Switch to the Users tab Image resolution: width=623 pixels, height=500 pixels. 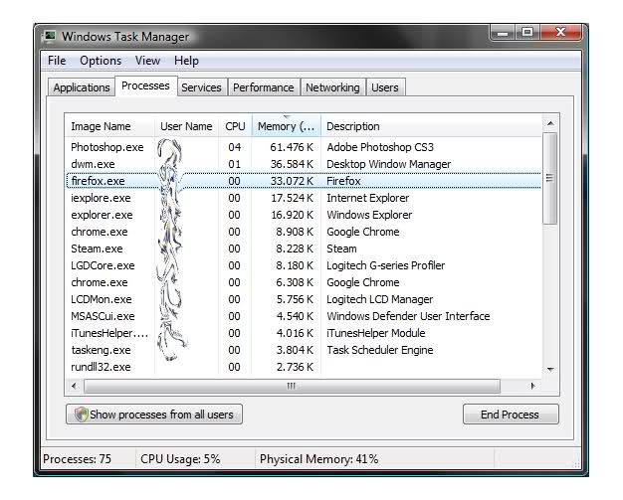pyautogui.click(x=384, y=87)
